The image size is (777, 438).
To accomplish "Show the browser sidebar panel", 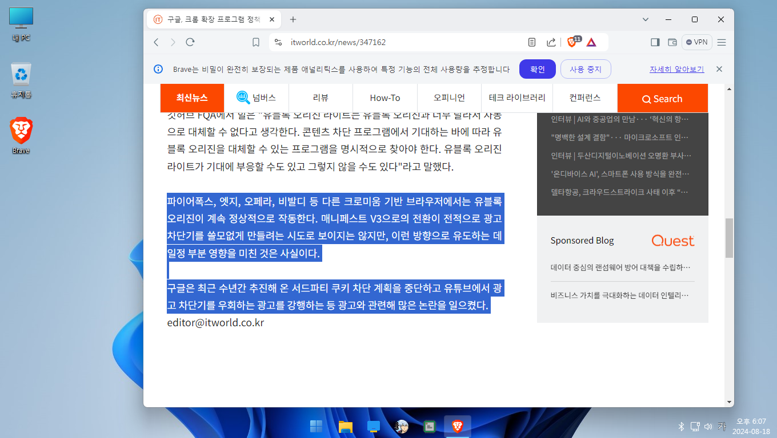I will point(655,42).
